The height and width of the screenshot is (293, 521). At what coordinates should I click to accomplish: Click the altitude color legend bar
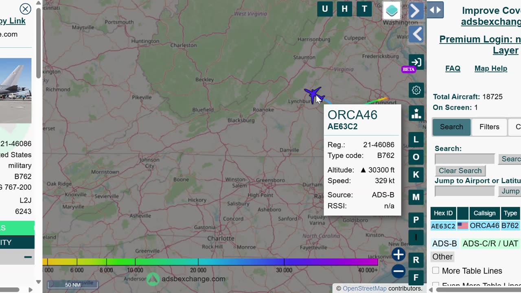pyautogui.click(x=210, y=262)
